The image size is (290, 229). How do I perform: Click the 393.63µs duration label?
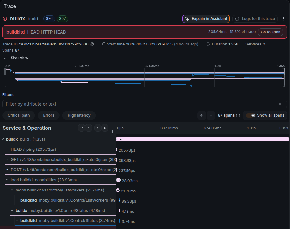tap(127, 161)
